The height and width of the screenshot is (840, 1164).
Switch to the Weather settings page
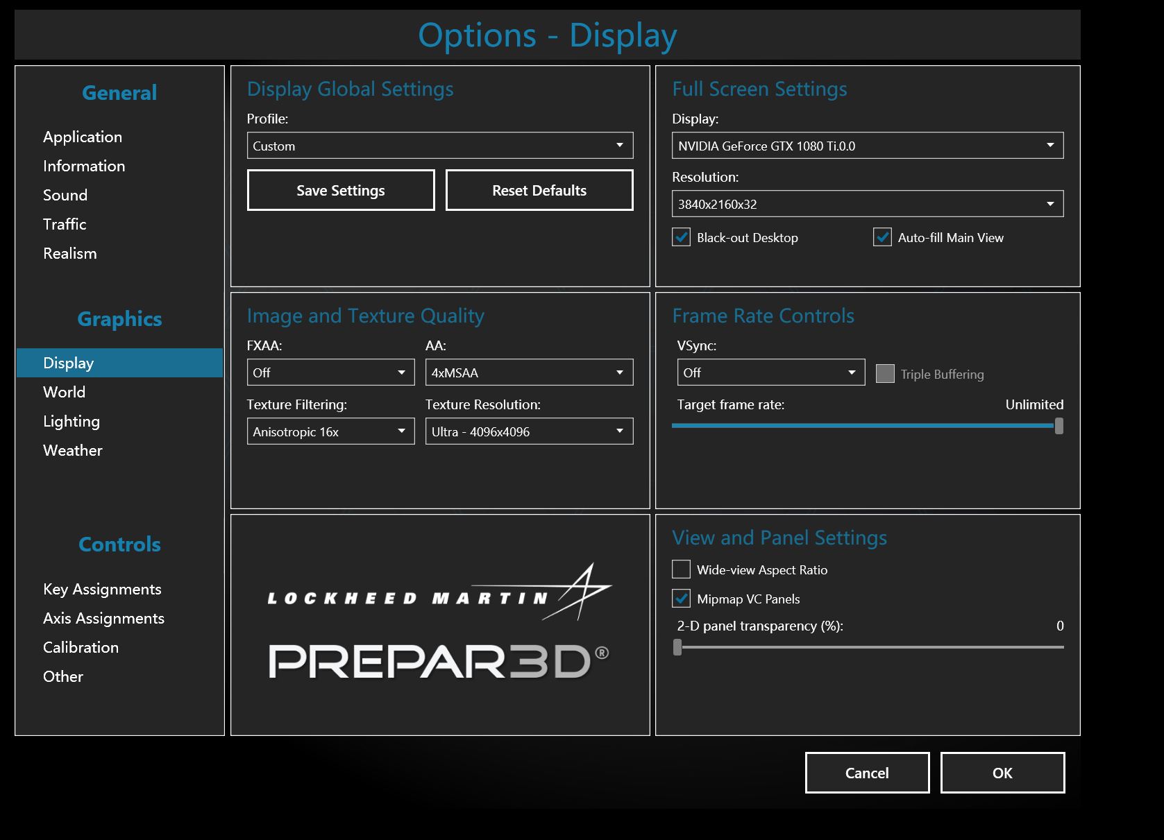[72, 450]
